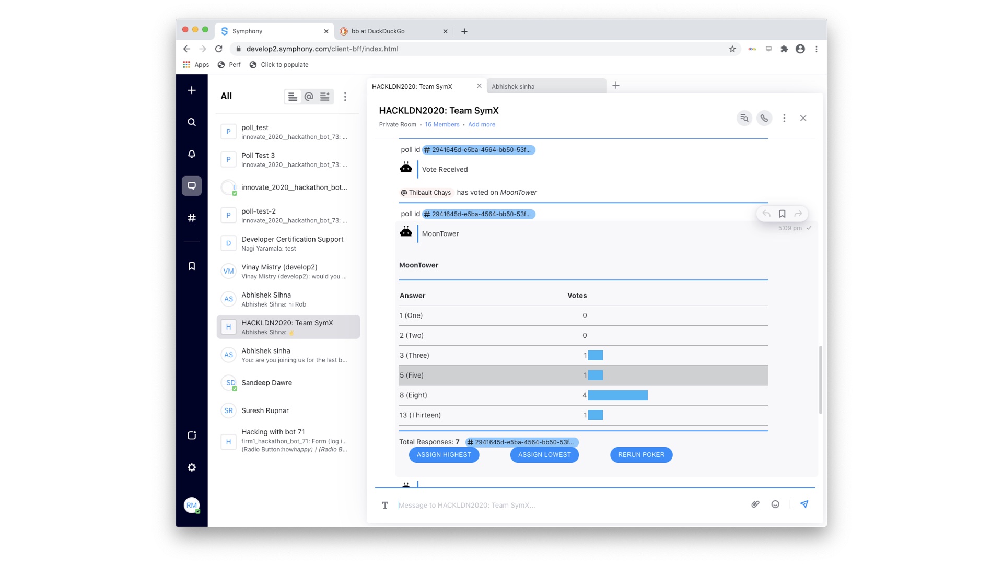Click Thibault Chays mention
The height and width of the screenshot is (564, 1003).
click(426, 193)
